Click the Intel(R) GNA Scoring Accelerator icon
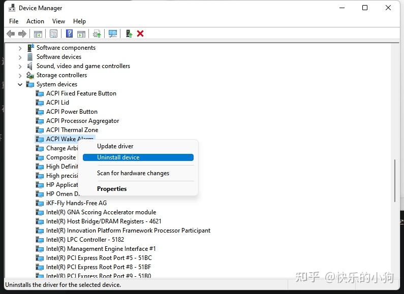 click(x=40, y=212)
